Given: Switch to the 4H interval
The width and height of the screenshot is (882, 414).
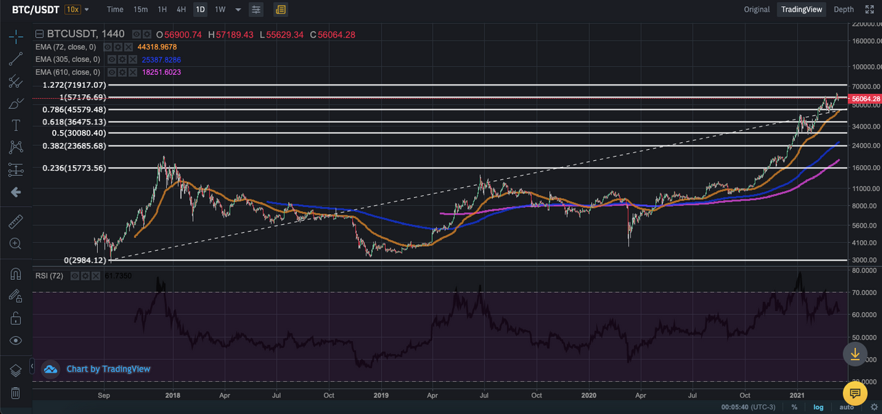Looking at the screenshot, I should tap(181, 10).
